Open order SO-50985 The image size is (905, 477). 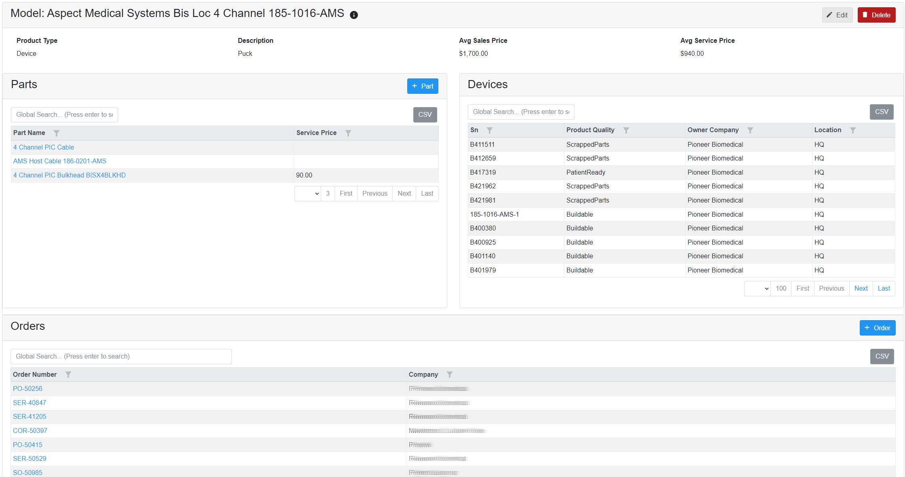pos(27,473)
